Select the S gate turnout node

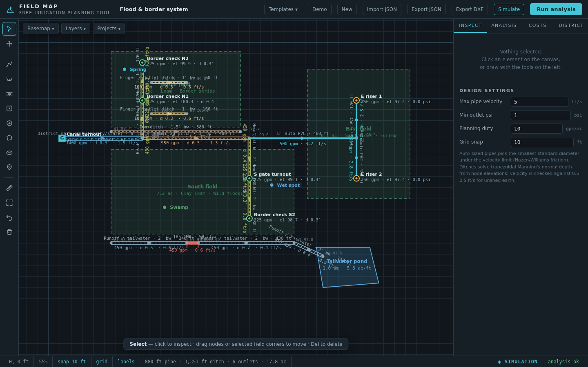(x=249, y=178)
